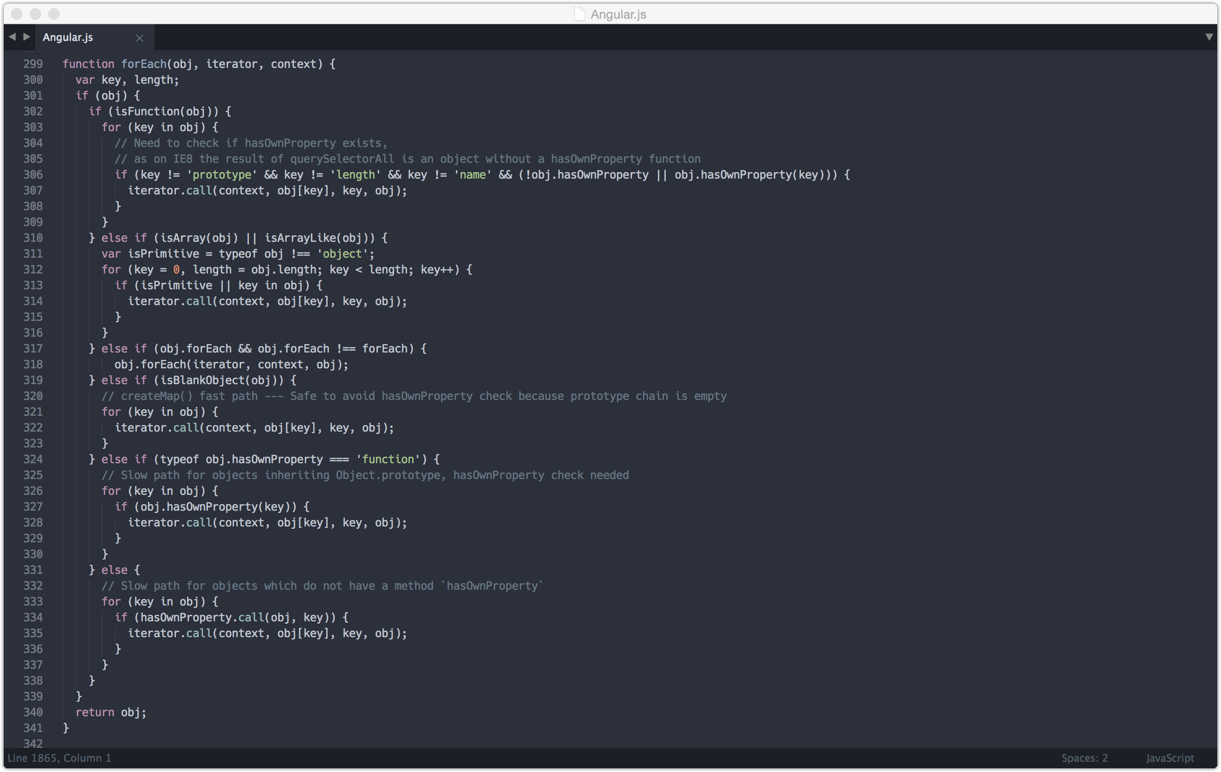This screenshot has height=772, width=1221.
Task: Click the forward tab navigation arrow
Action: pos(27,36)
